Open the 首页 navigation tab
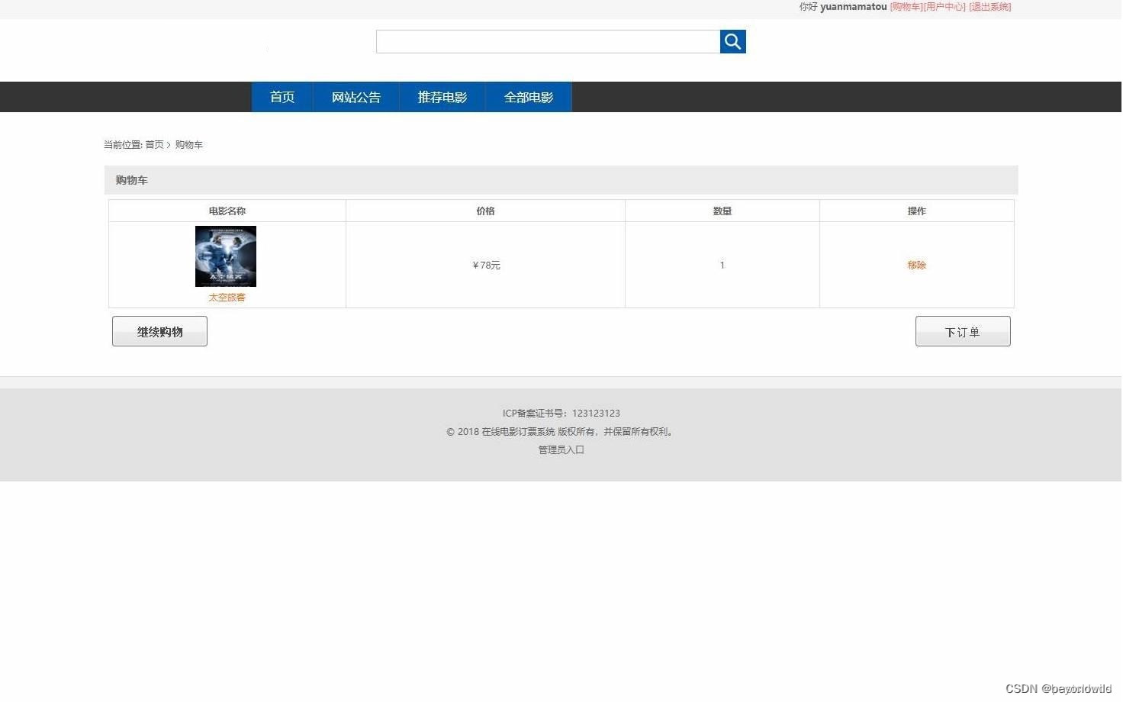 point(282,97)
